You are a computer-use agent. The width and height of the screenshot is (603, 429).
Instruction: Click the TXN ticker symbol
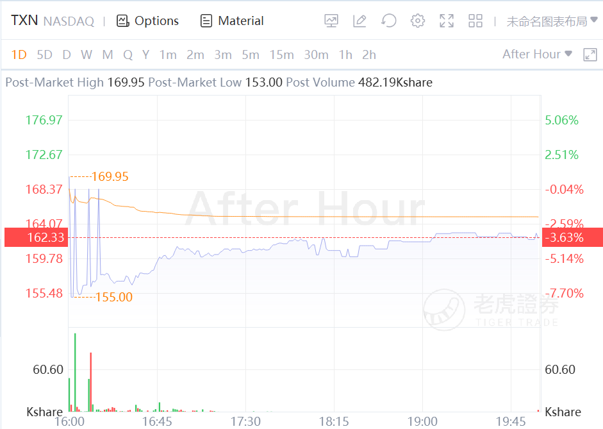24,21
